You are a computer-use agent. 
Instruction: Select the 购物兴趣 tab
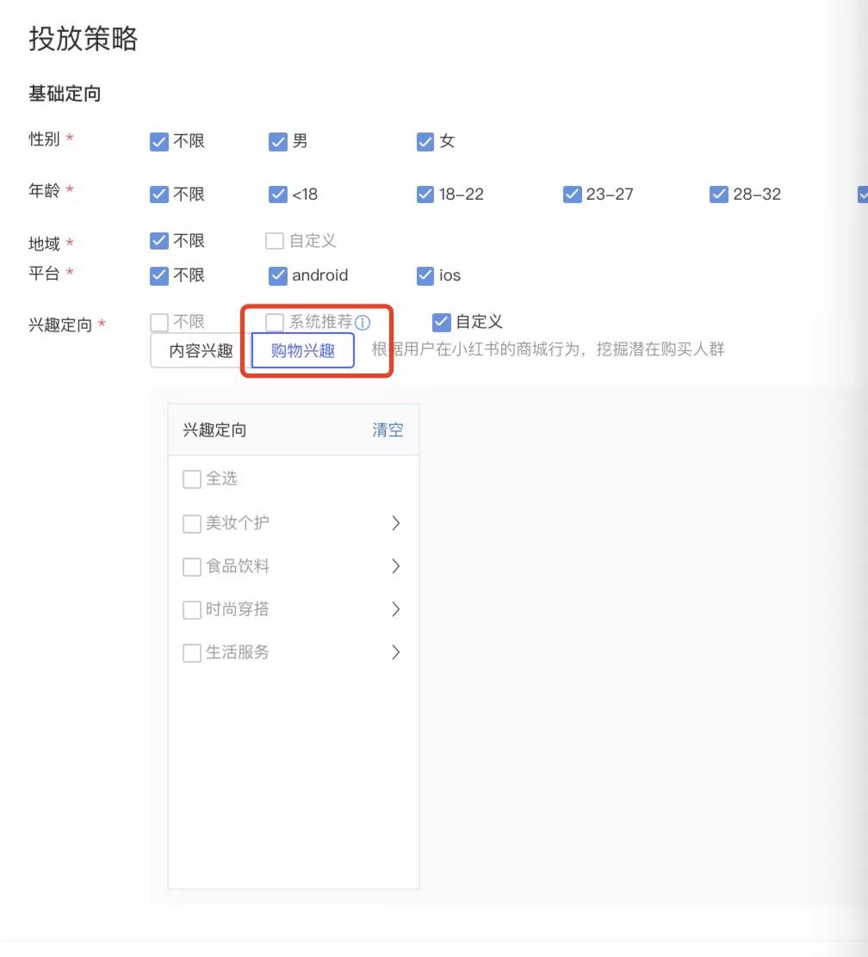pyautogui.click(x=302, y=351)
